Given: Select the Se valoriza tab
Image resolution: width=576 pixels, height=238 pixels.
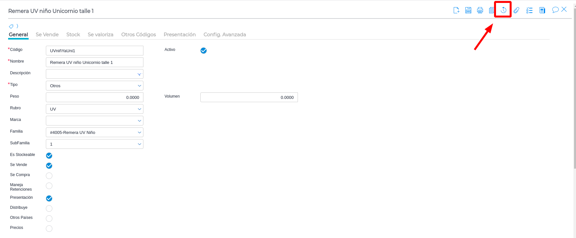Looking at the screenshot, I should click(x=100, y=34).
